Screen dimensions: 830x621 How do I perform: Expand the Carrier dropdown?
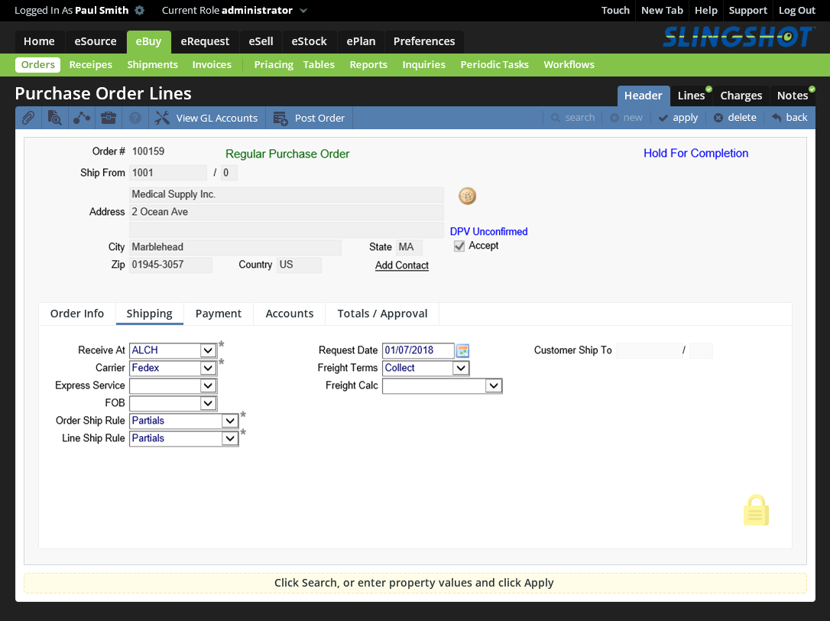coord(208,368)
